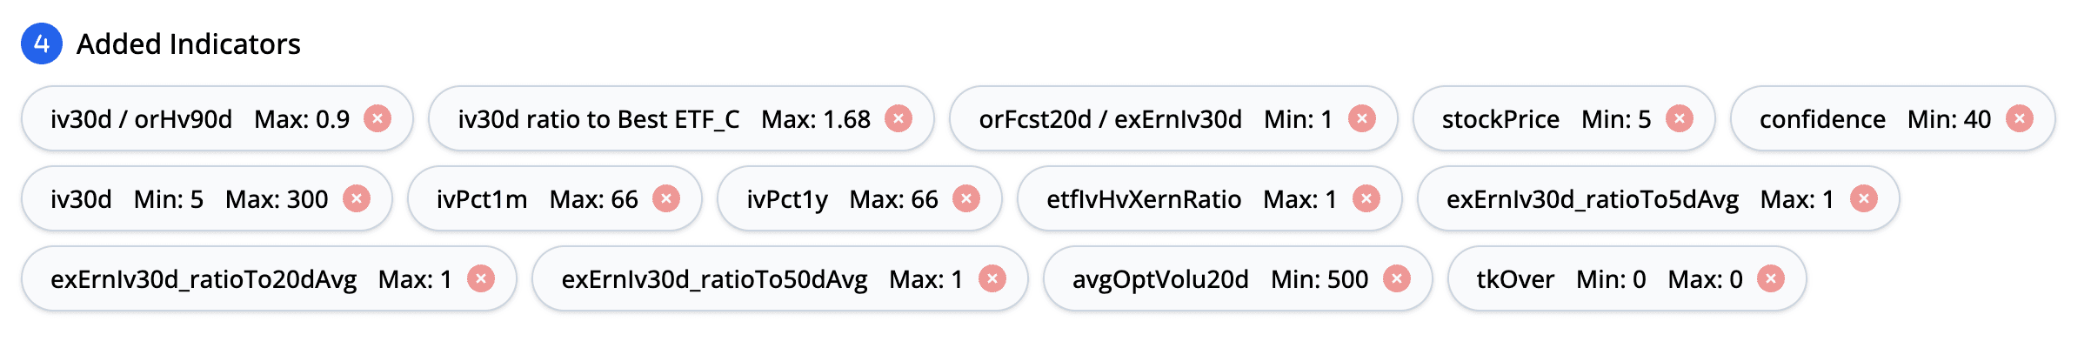Select the tkOver indicator chip label
Screen dimensions: 2091x348
(x=1515, y=279)
